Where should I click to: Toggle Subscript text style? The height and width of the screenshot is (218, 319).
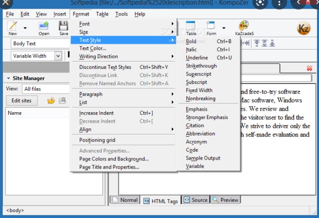click(x=209, y=82)
